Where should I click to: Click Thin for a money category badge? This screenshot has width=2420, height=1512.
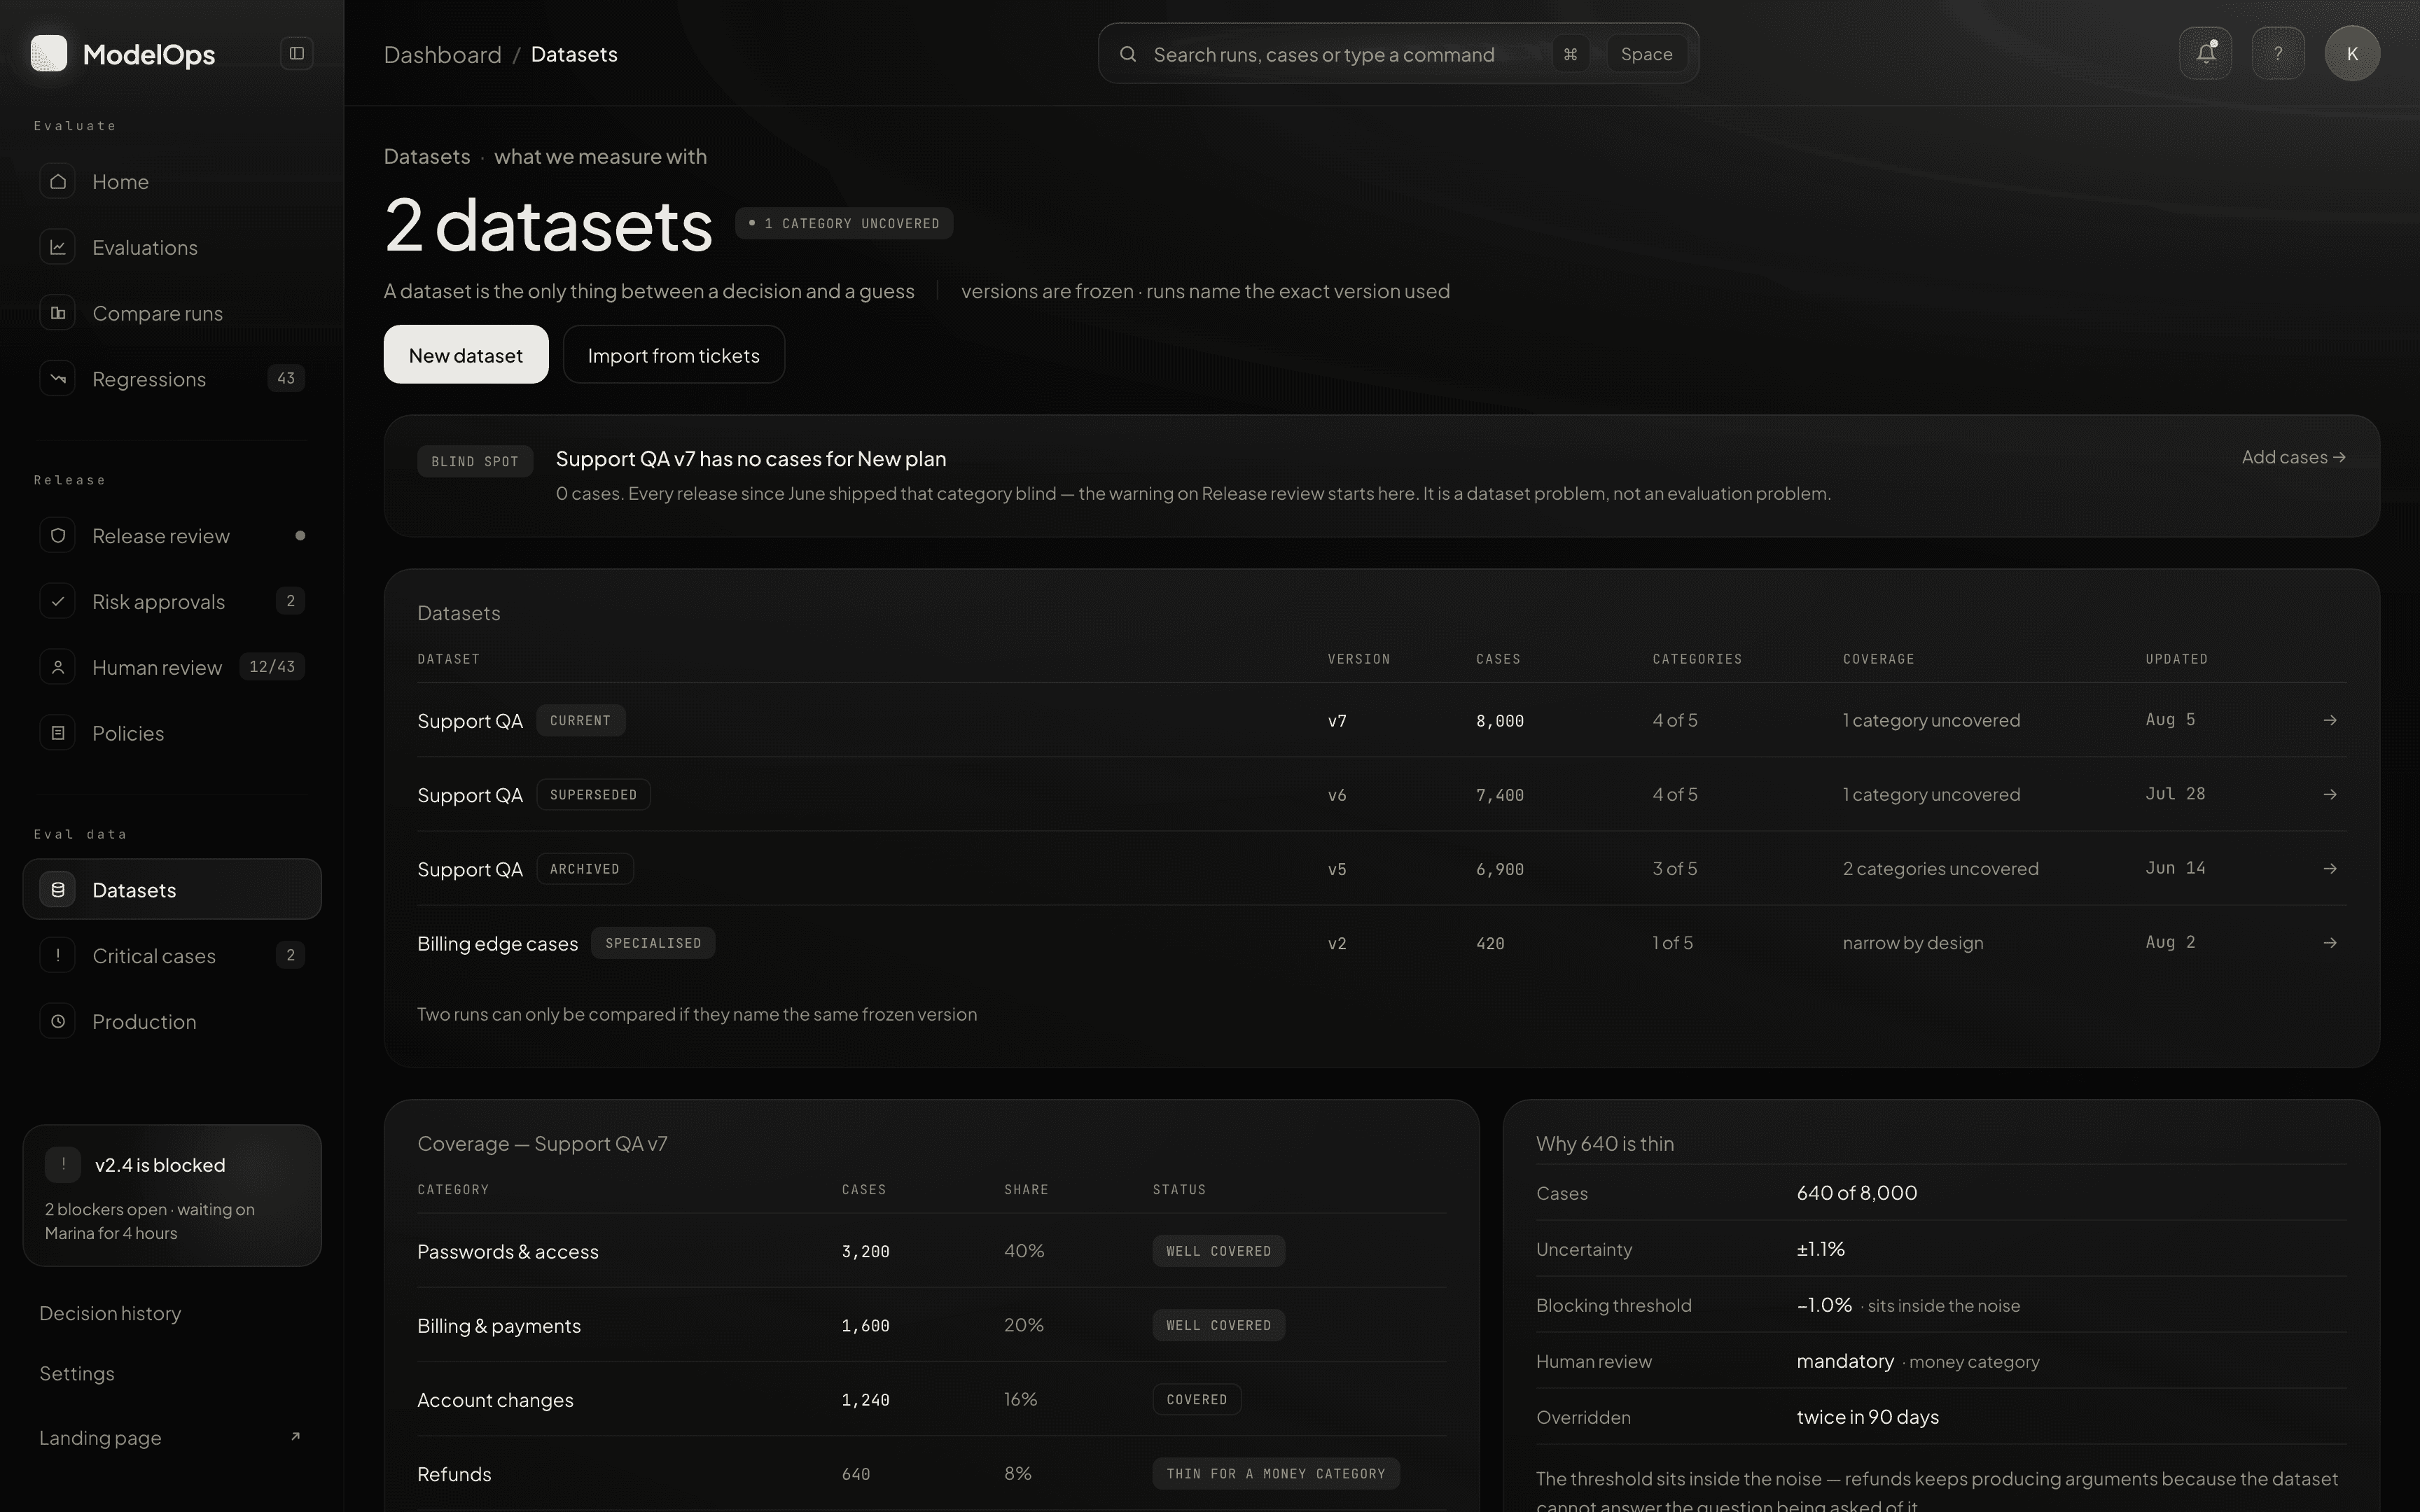(x=1276, y=1473)
